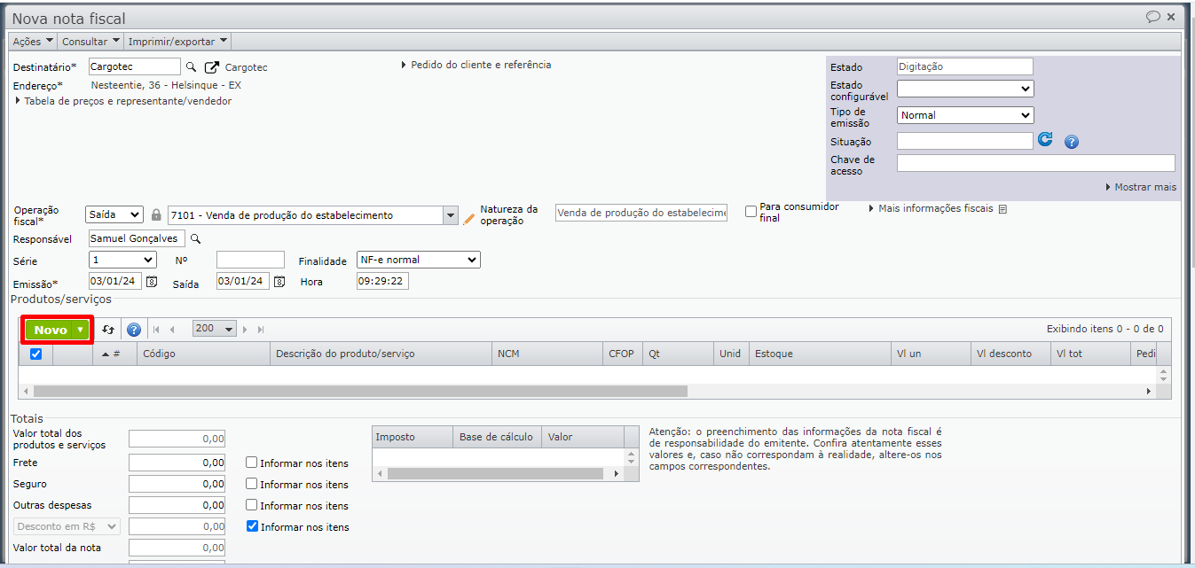This screenshot has height=568, width=1195.
Task: Open the Imprimir/exportar menu
Action: coord(177,41)
